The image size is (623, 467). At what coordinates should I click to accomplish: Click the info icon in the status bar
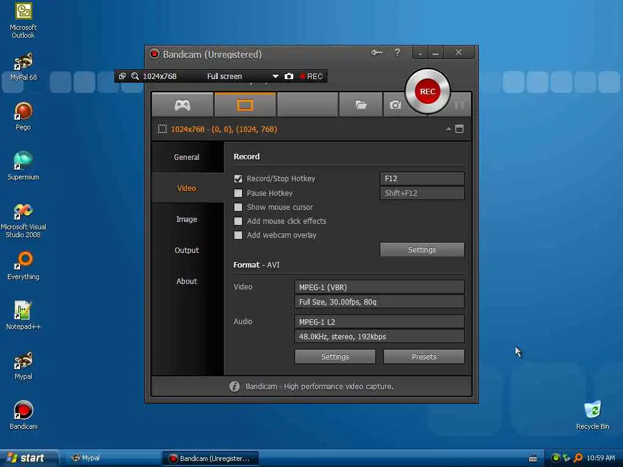coord(234,386)
